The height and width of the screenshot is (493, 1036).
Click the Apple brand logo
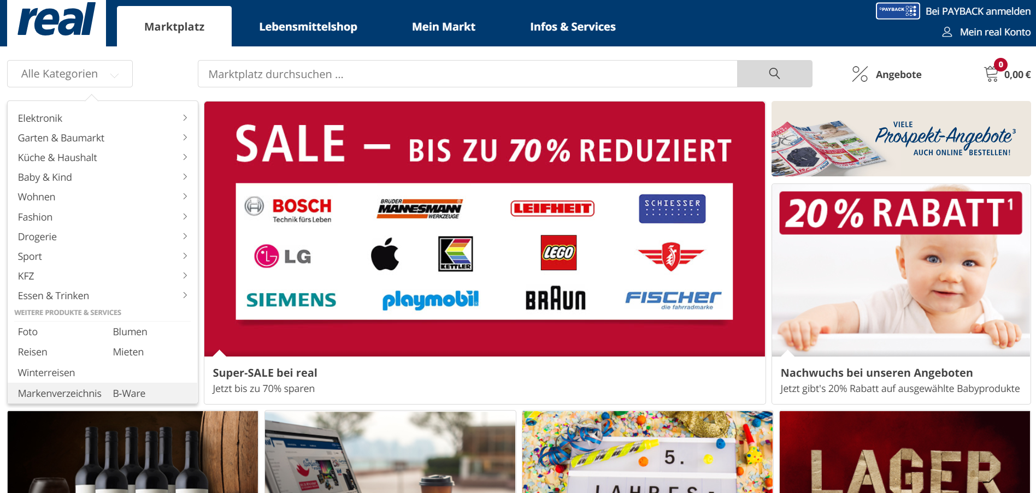[x=385, y=254]
